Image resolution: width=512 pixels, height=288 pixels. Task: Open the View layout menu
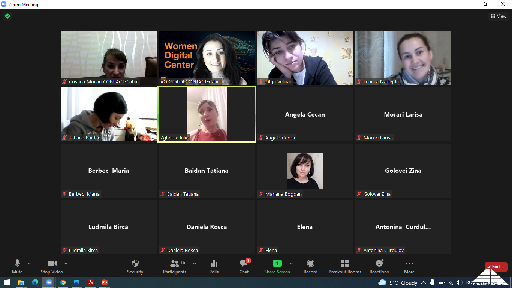point(498,16)
